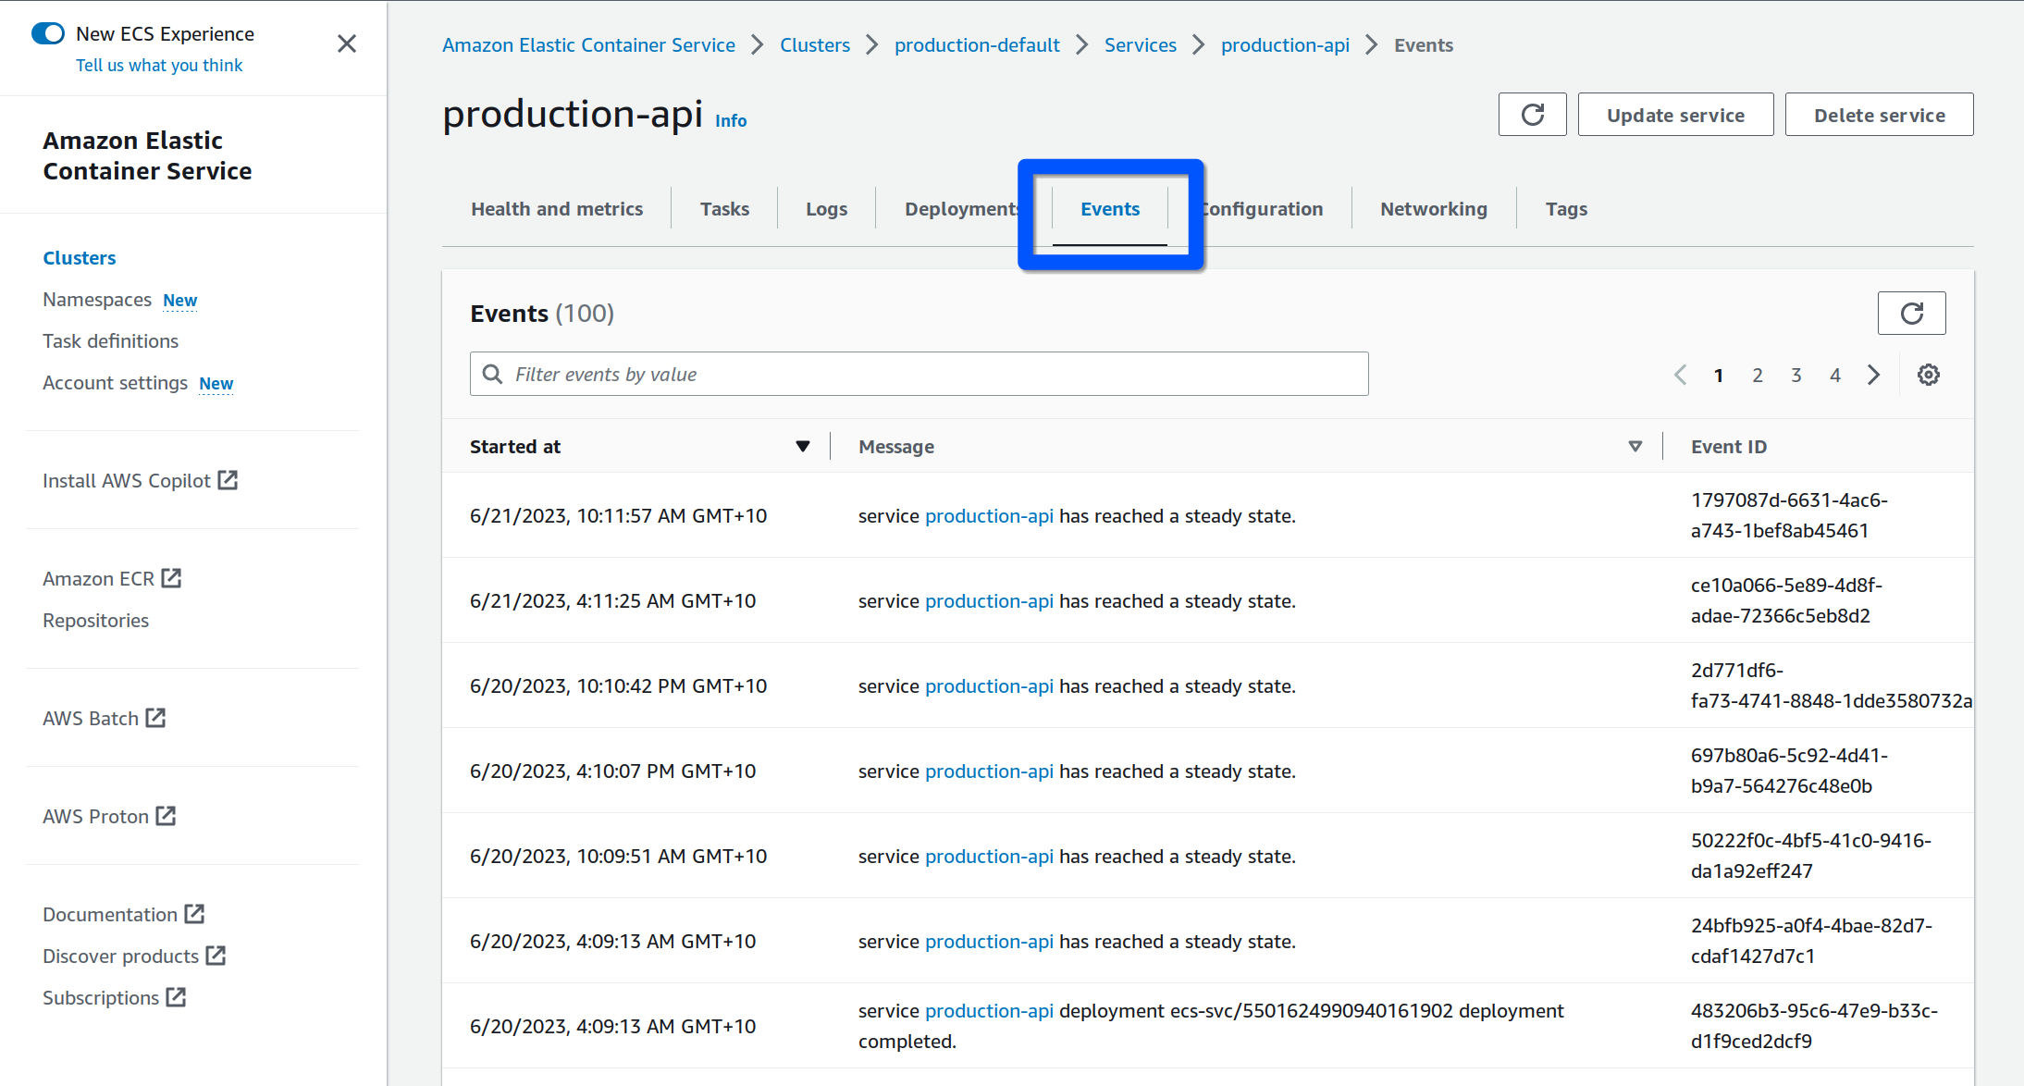Navigate to Clusters breadcrumb
Viewport: 2024px width, 1086px height.
(815, 44)
